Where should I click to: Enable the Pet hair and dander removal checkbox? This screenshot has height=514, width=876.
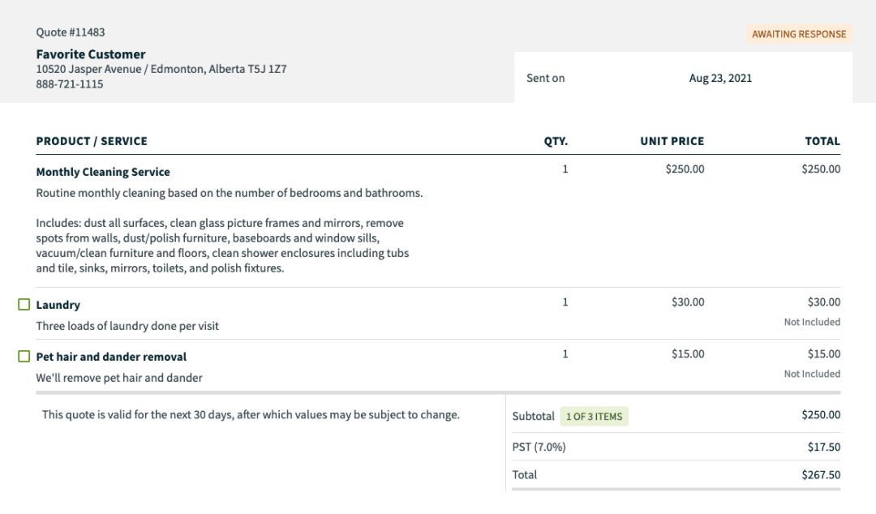24,357
